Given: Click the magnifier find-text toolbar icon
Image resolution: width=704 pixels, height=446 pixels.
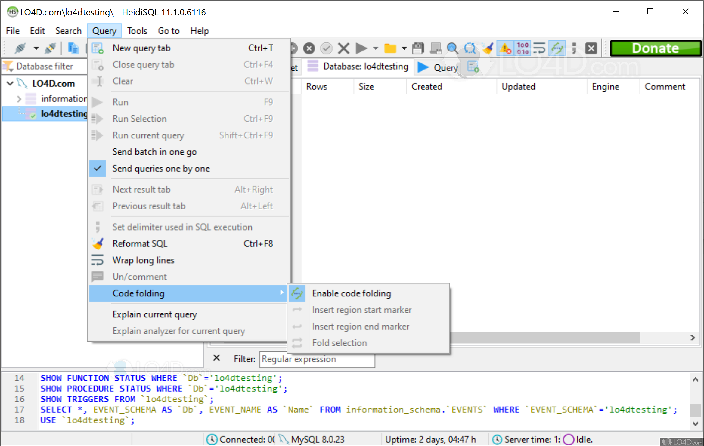Looking at the screenshot, I should (x=452, y=48).
